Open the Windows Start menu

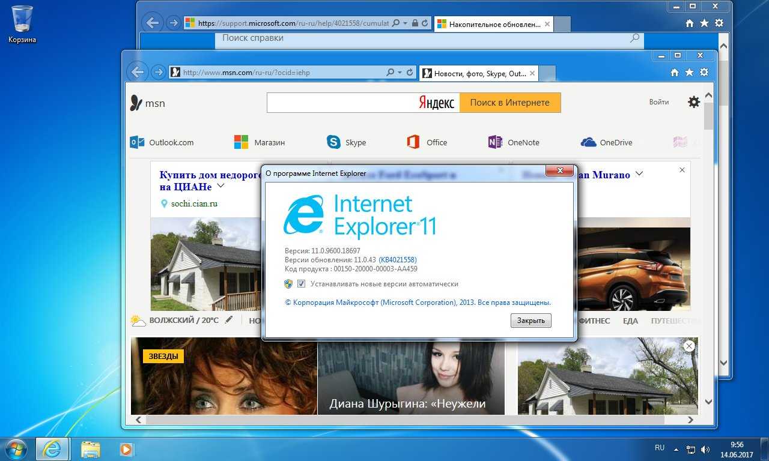(16, 449)
